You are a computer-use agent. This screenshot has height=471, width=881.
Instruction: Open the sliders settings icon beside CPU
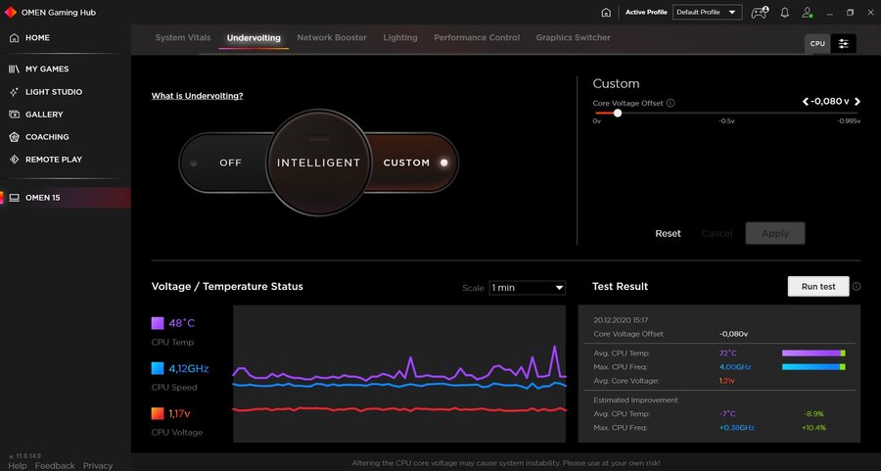843,44
